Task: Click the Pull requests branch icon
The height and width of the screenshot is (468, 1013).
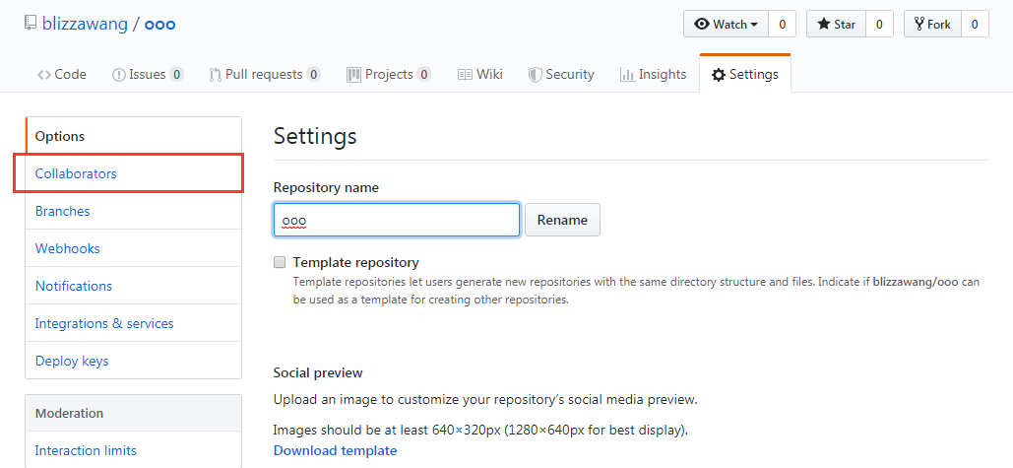Action: click(x=215, y=75)
